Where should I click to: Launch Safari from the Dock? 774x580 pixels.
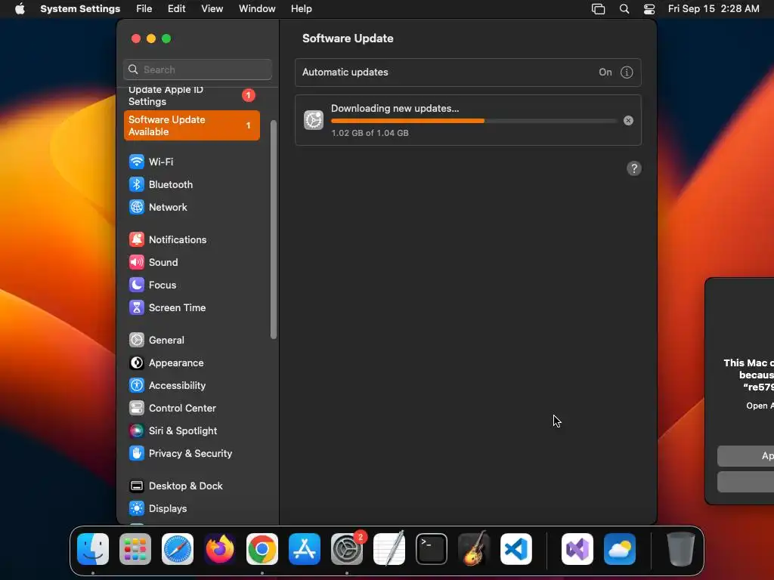[178, 549]
